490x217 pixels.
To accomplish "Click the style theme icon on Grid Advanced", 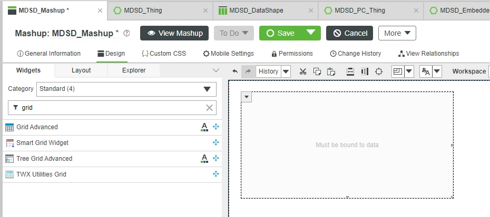I will coord(204,127).
